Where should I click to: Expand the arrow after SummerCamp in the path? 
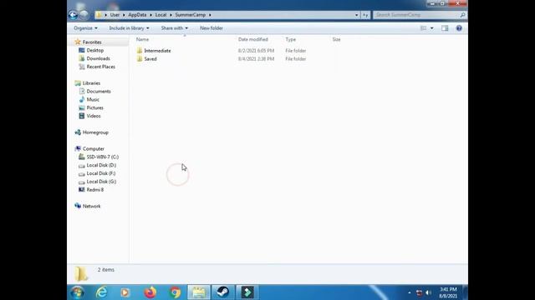[210, 15]
